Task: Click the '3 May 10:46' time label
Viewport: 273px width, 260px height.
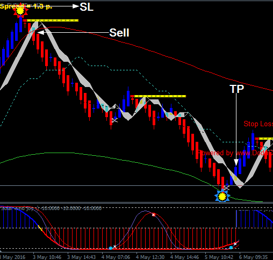Action: (x=47, y=257)
